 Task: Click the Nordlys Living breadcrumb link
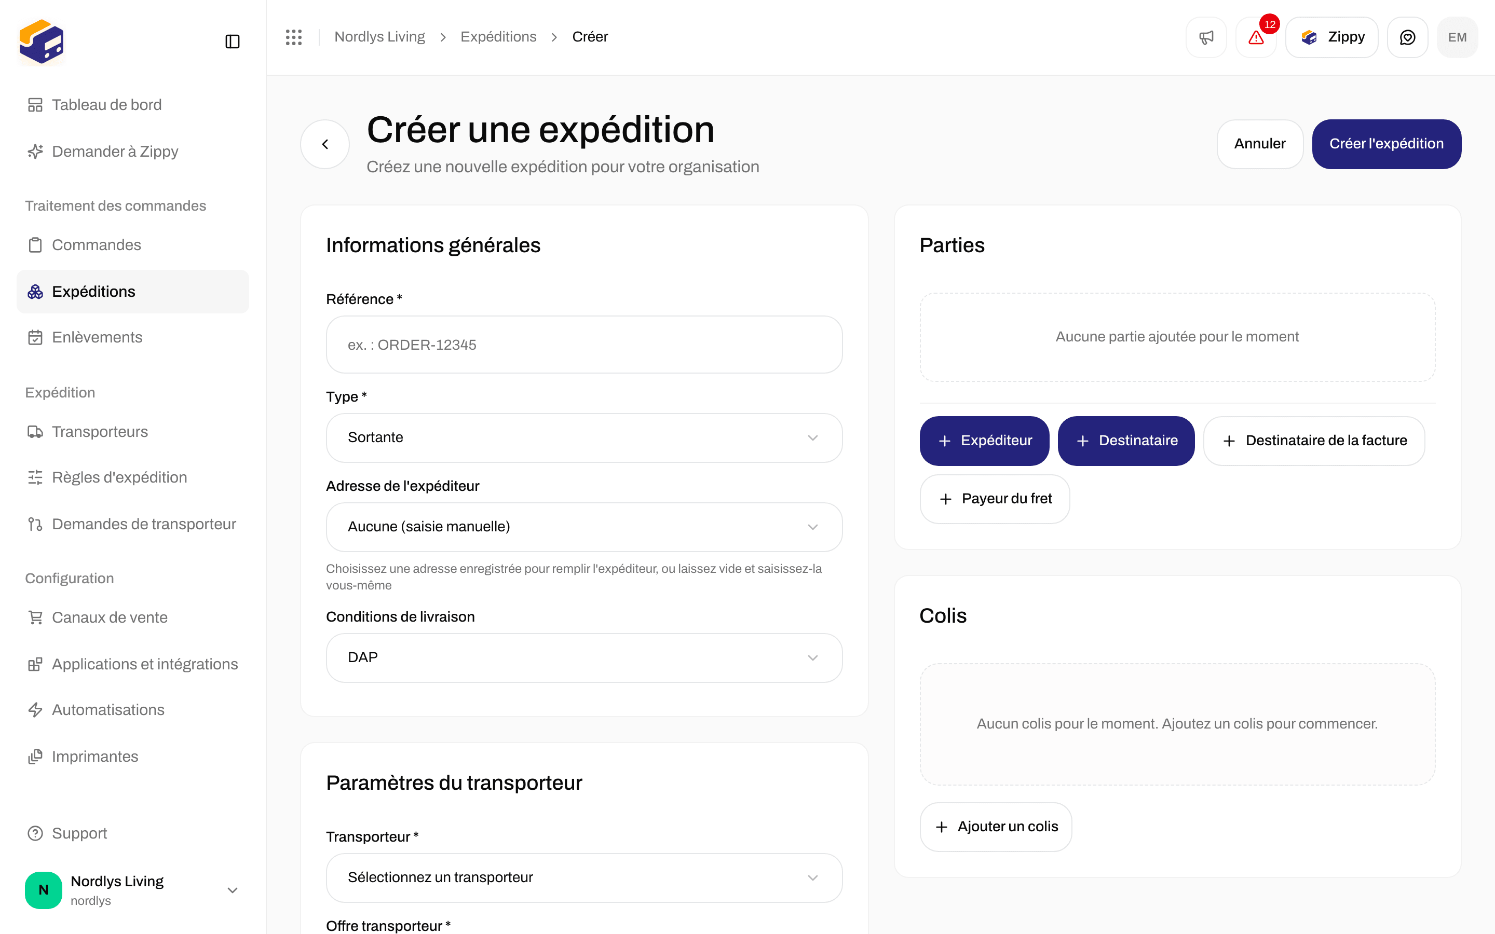point(379,37)
